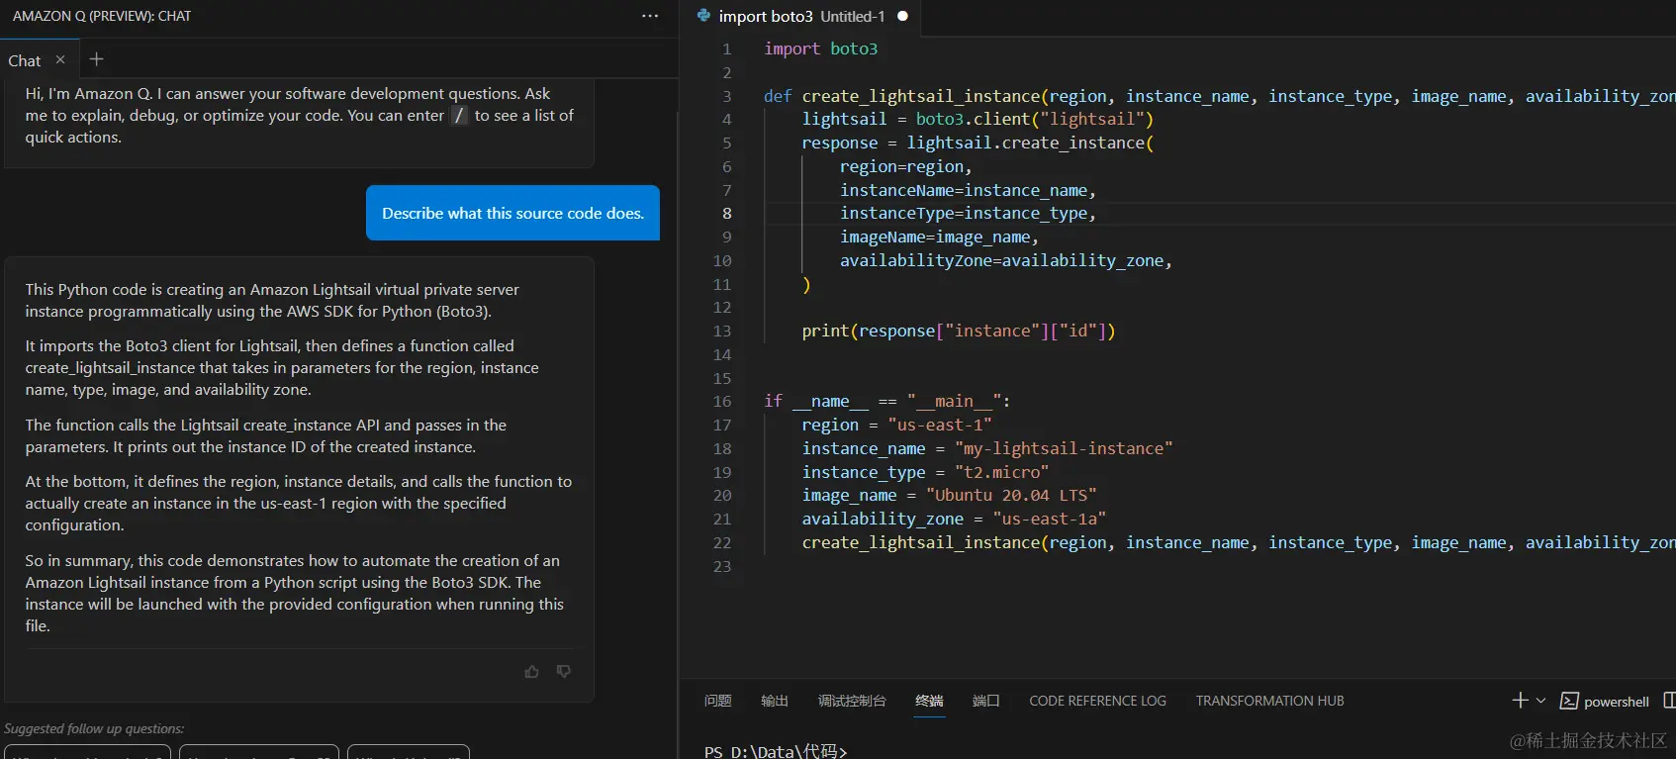Close the Chat tab
Viewport: 1676px width, 759px height.
point(60,59)
